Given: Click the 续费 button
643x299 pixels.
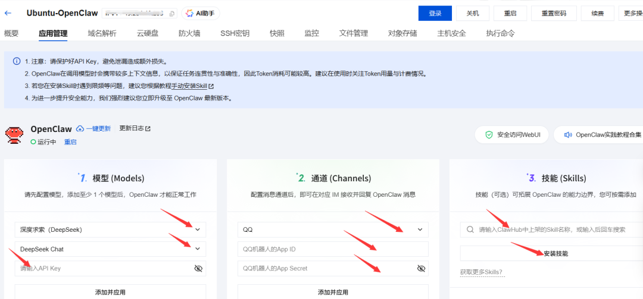Looking at the screenshot, I should (598, 13).
